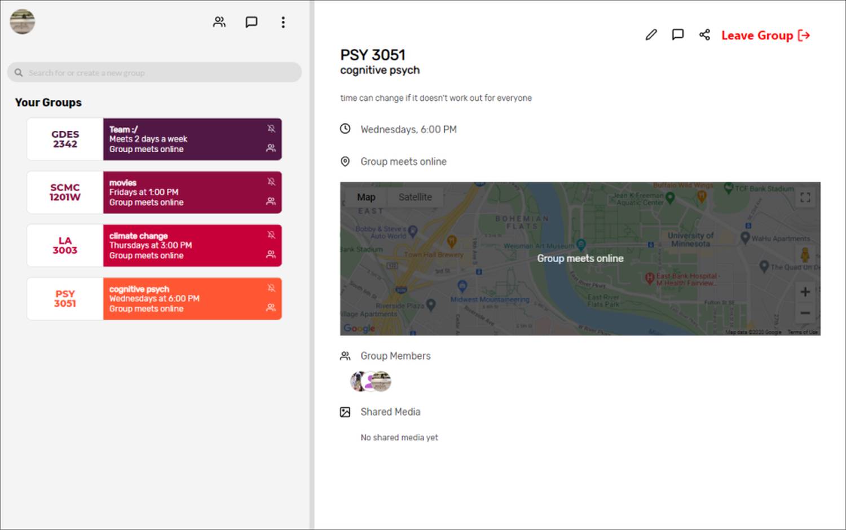This screenshot has height=530, width=846.
Task: Toggle notification bell on GDES 2342 card
Action: [271, 129]
